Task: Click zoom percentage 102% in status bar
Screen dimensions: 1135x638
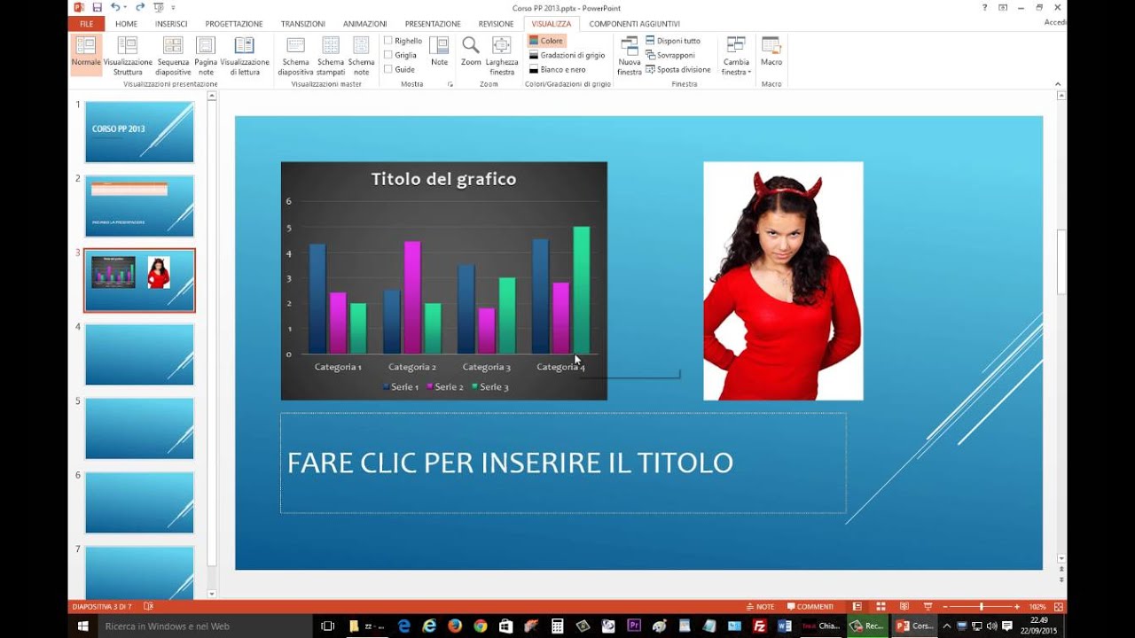Action: point(1037,607)
